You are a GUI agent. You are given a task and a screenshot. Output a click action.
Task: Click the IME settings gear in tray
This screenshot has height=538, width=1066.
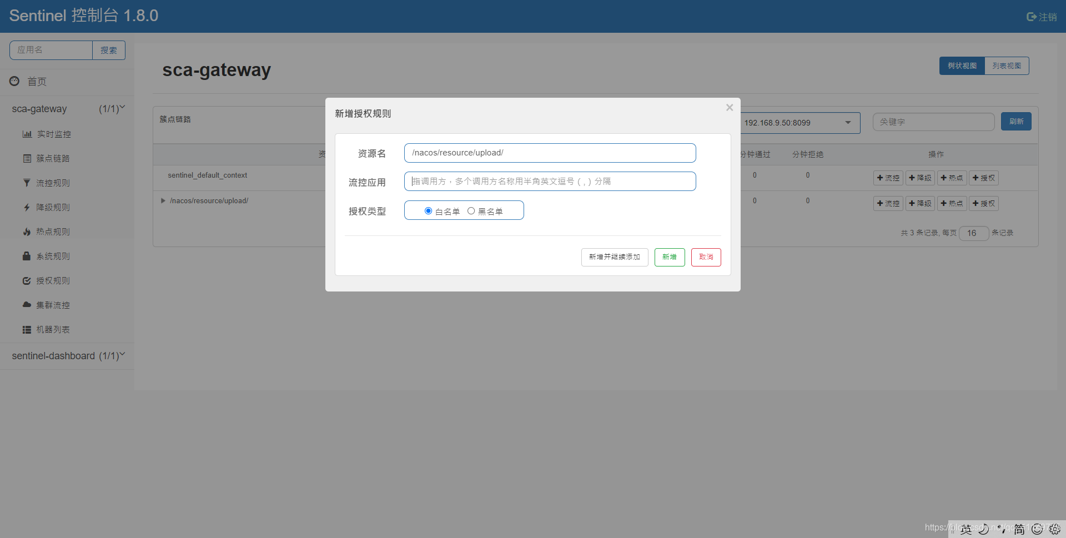click(x=1055, y=529)
